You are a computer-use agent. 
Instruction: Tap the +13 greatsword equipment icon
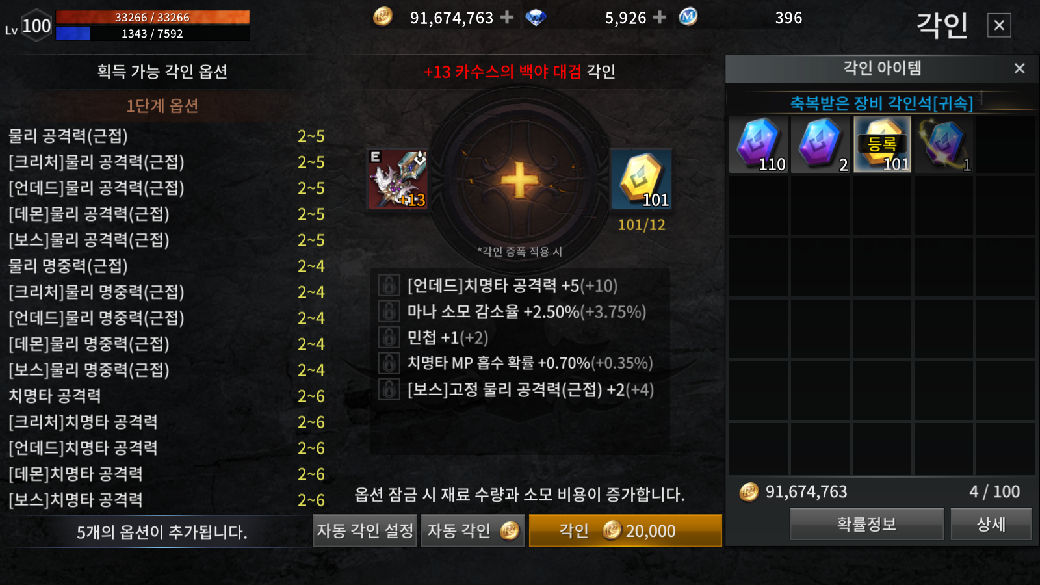click(398, 179)
